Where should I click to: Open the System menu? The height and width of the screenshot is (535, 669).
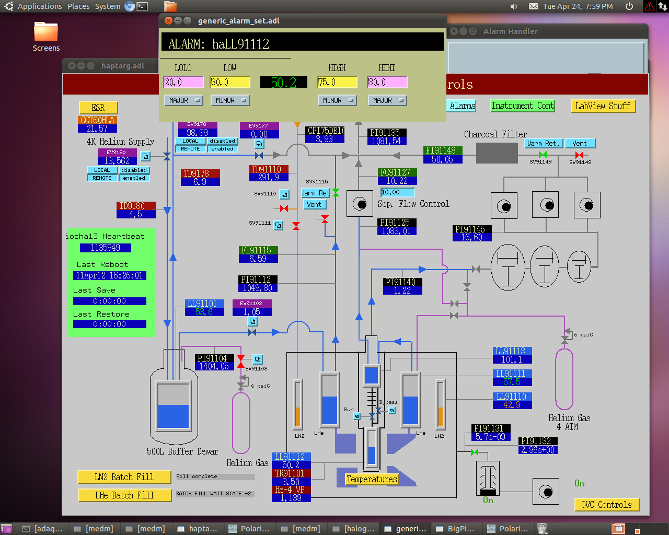click(108, 6)
